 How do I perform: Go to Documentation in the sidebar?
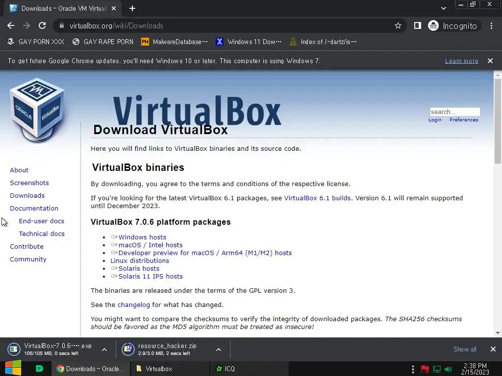(x=34, y=208)
